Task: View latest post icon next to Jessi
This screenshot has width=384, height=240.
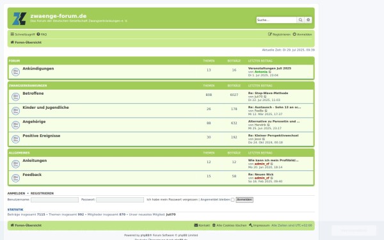Action: (x=264, y=139)
